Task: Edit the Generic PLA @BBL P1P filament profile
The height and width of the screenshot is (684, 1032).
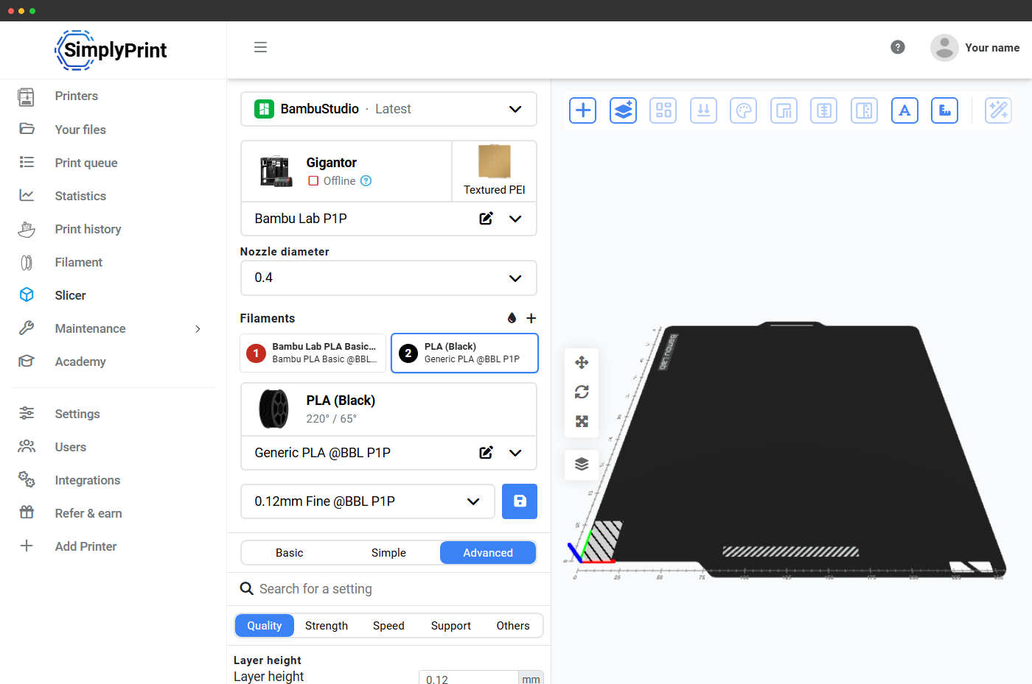Action: (x=487, y=453)
